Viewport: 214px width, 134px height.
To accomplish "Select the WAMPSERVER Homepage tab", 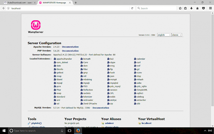I will [x=54, y=3].
